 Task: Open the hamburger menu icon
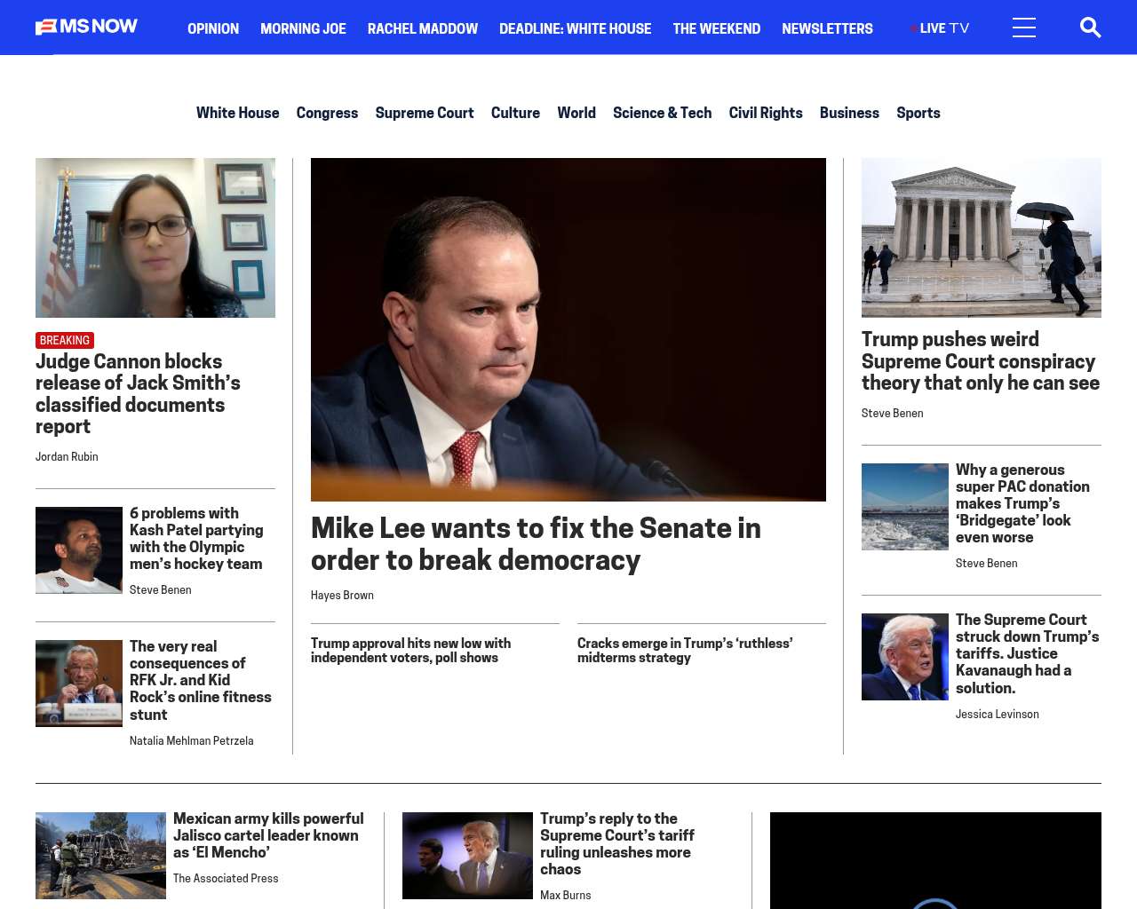click(x=1024, y=28)
